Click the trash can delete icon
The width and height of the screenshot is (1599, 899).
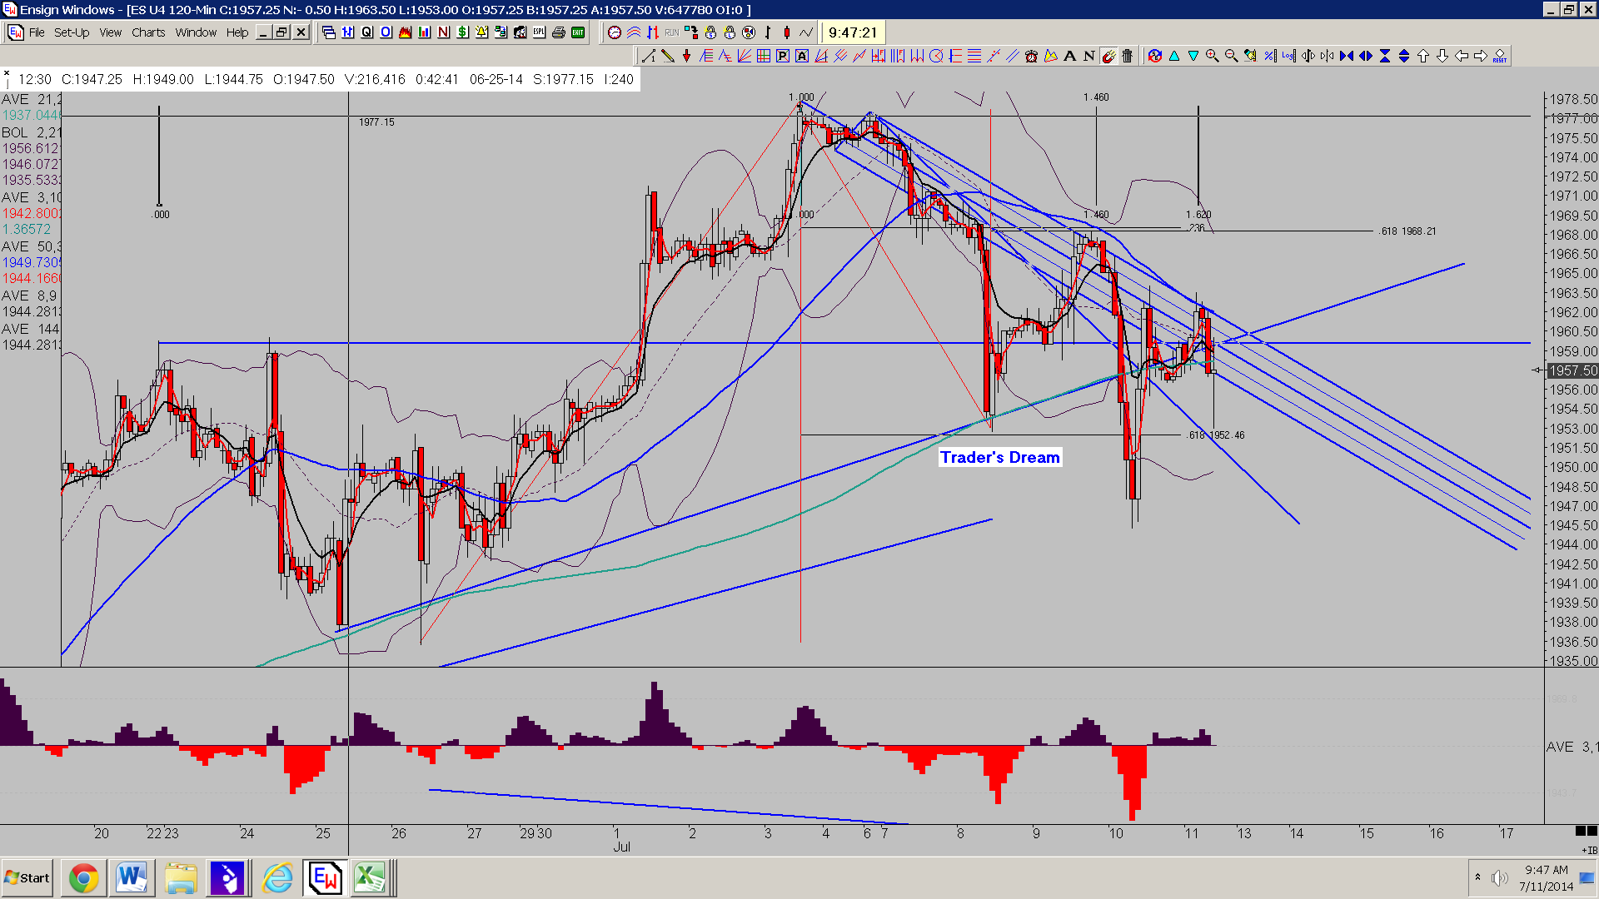tap(1127, 56)
